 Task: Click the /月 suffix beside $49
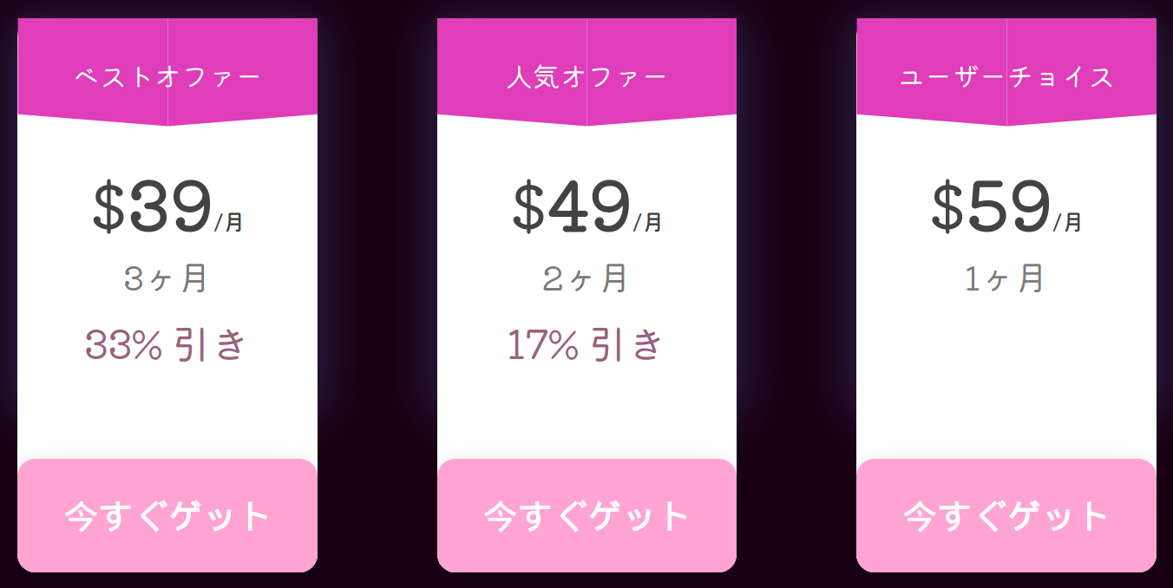648,223
